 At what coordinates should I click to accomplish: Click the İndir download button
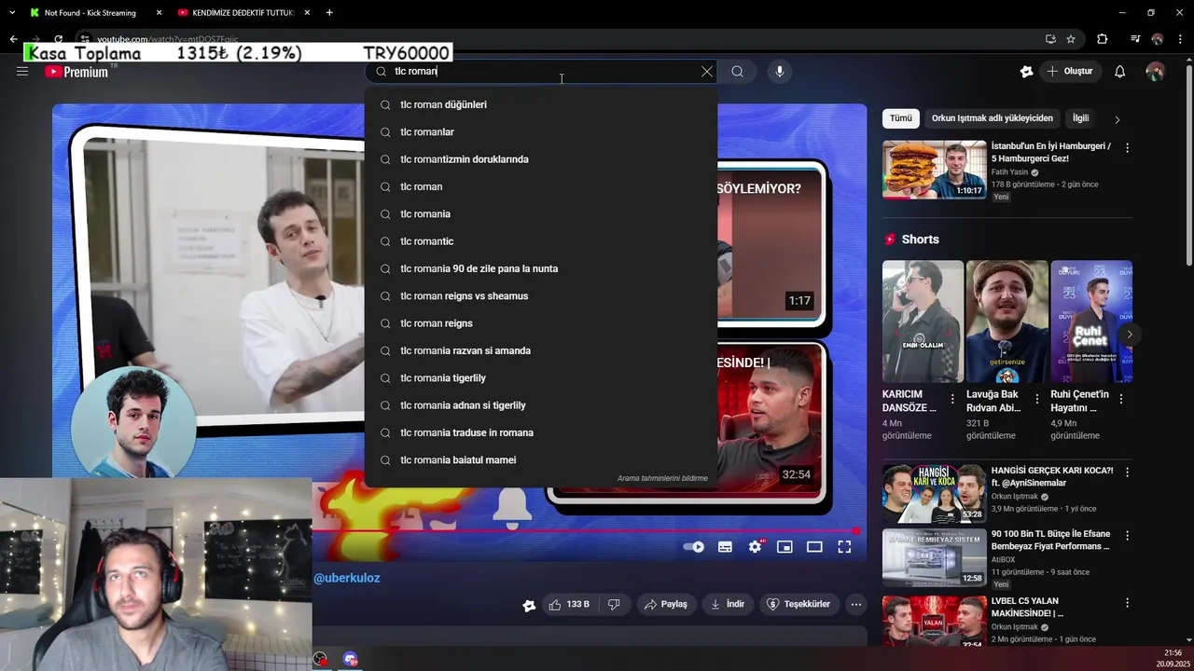[x=728, y=604]
